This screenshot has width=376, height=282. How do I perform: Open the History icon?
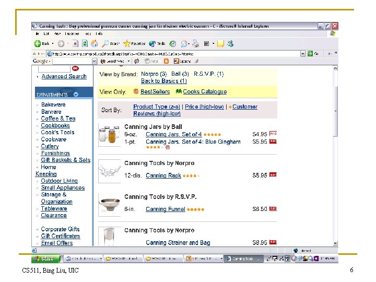[173, 43]
